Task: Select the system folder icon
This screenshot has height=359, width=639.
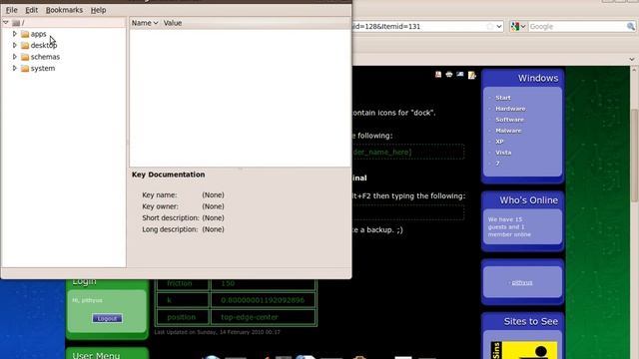Action: pos(25,69)
